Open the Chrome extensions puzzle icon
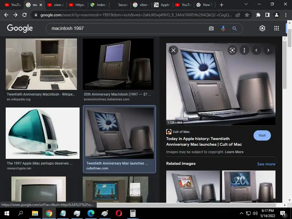This screenshot has width=292, height=219. [258, 15]
